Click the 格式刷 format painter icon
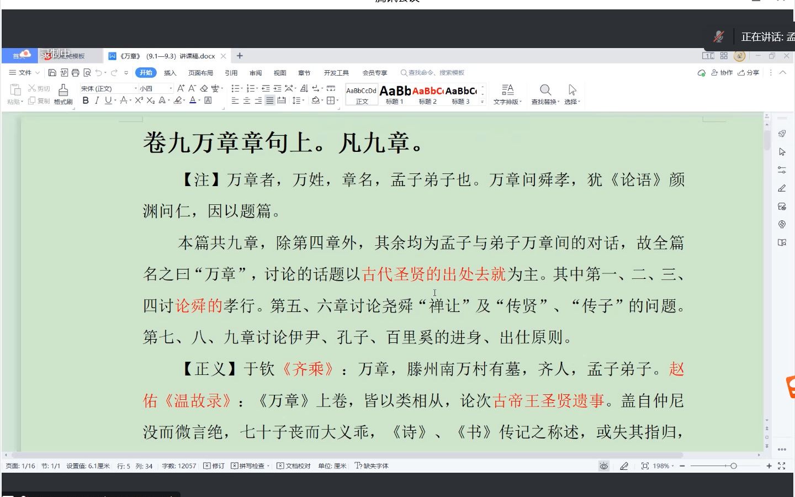 [63, 93]
